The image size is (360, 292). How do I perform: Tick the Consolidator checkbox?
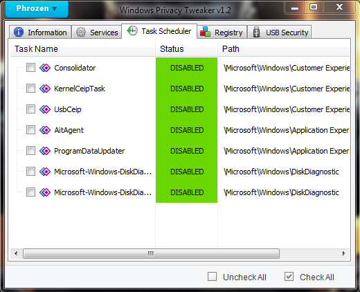click(x=30, y=68)
